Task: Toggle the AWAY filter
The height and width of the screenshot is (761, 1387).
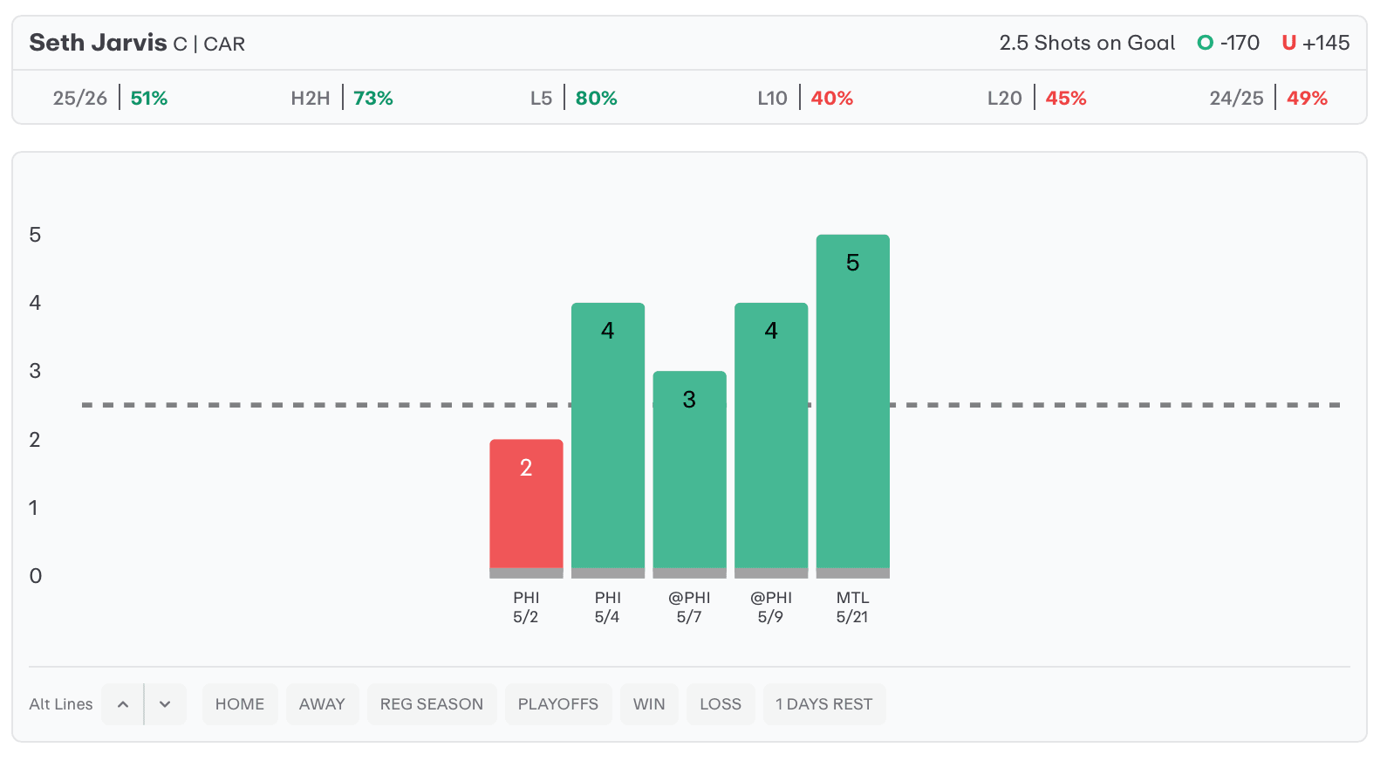Action: click(x=322, y=704)
